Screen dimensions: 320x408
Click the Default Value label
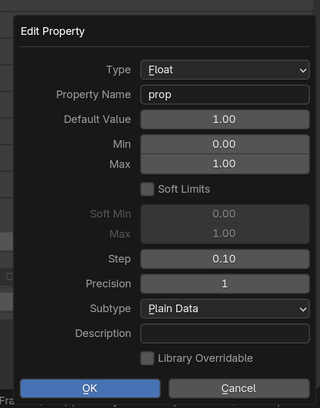coord(98,119)
